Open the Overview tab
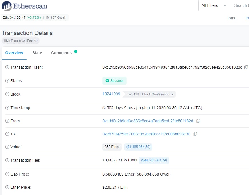This screenshot has width=249, height=195. pyautogui.click(x=14, y=53)
